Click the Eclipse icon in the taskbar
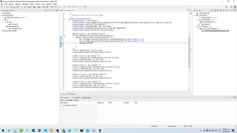 (100, 130)
